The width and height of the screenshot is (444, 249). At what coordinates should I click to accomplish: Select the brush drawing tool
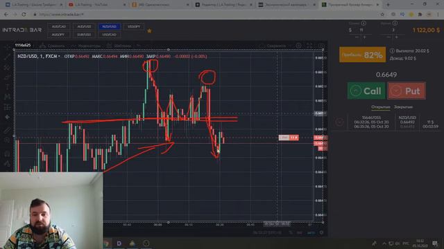coord(7,77)
